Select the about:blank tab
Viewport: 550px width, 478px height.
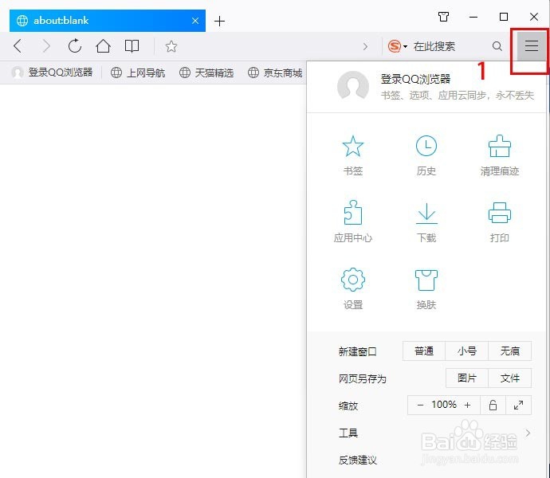(x=108, y=21)
